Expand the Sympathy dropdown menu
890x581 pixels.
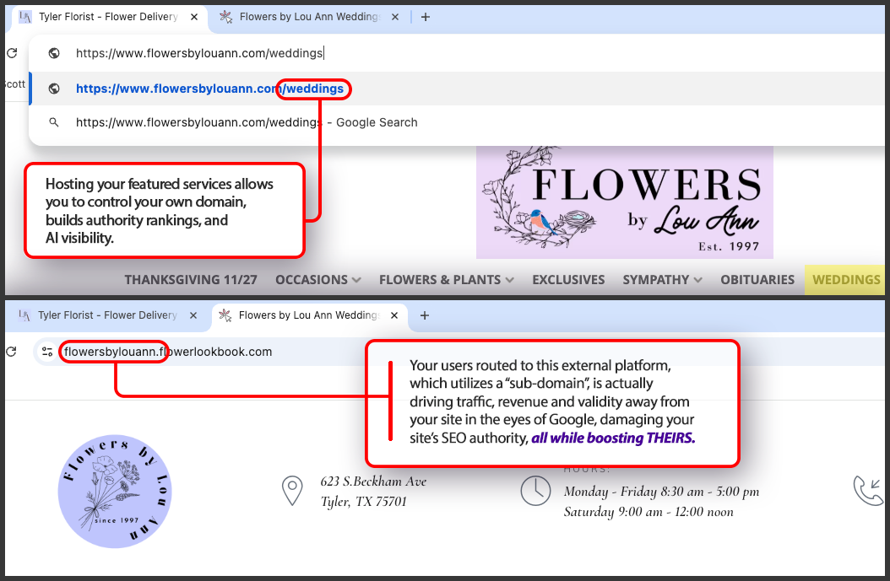click(662, 279)
